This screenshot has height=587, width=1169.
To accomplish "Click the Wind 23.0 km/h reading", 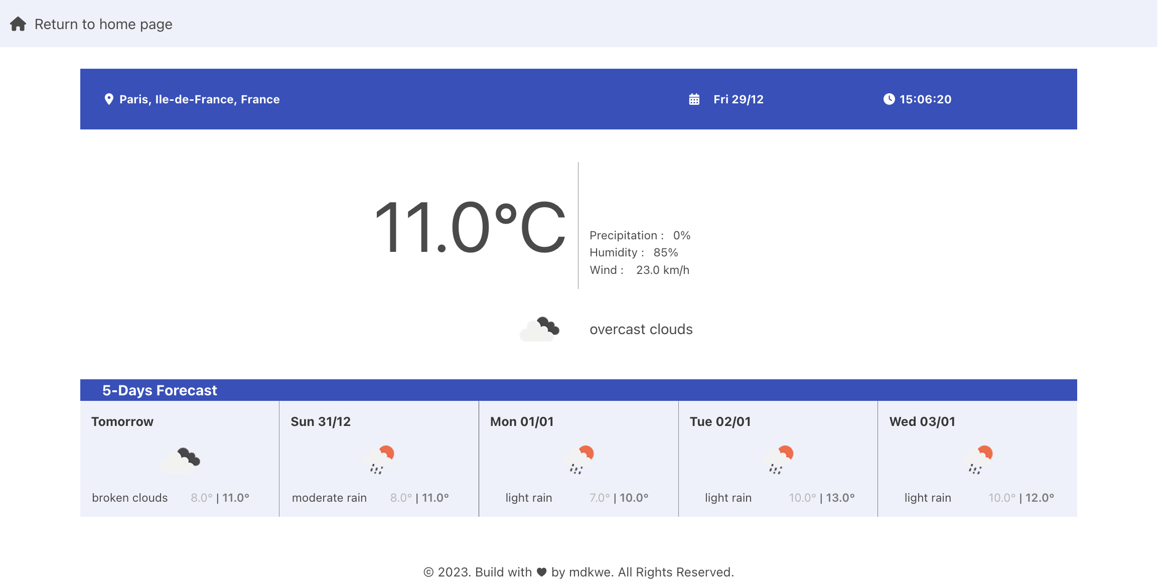I will coord(639,270).
